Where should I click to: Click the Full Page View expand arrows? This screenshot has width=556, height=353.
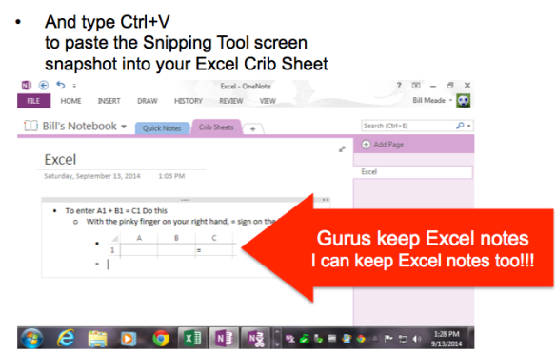(342, 149)
